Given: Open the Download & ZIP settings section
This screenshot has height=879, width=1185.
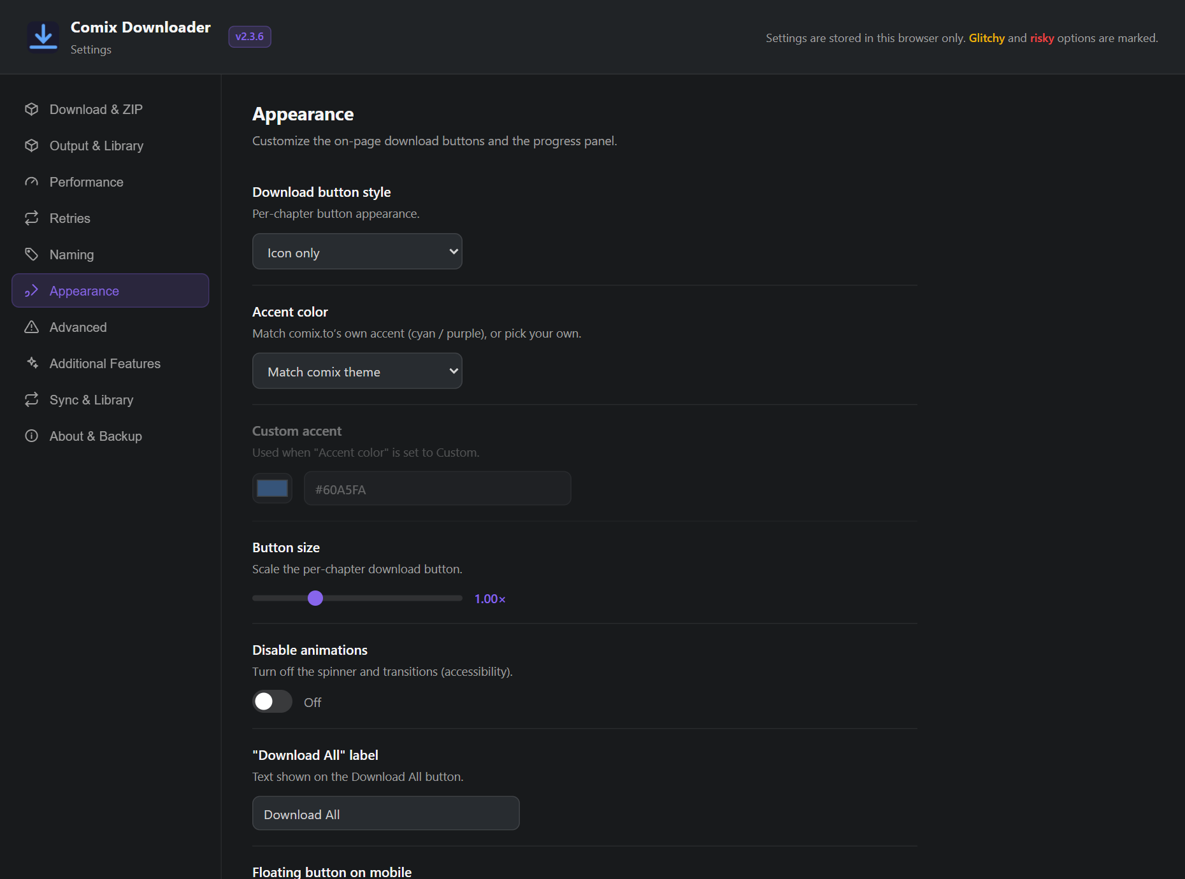Looking at the screenshot, I should (110, 109).
